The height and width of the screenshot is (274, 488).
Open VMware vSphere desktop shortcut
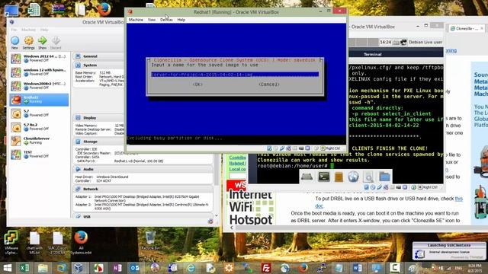click(x=11, y=242)
